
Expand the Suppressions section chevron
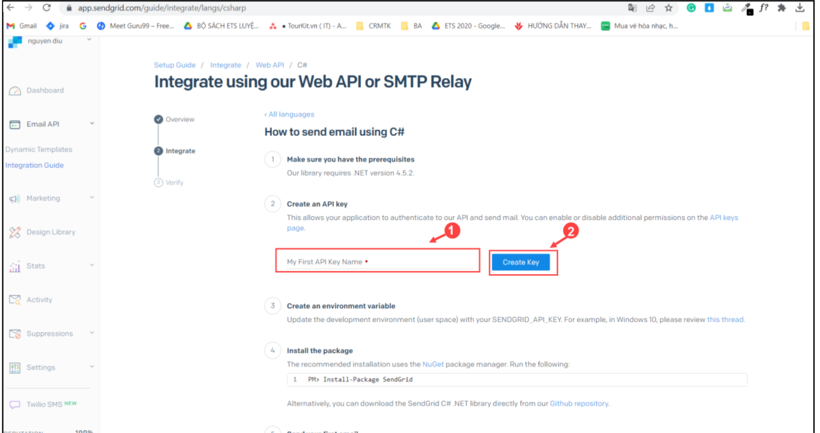(91, 333)
